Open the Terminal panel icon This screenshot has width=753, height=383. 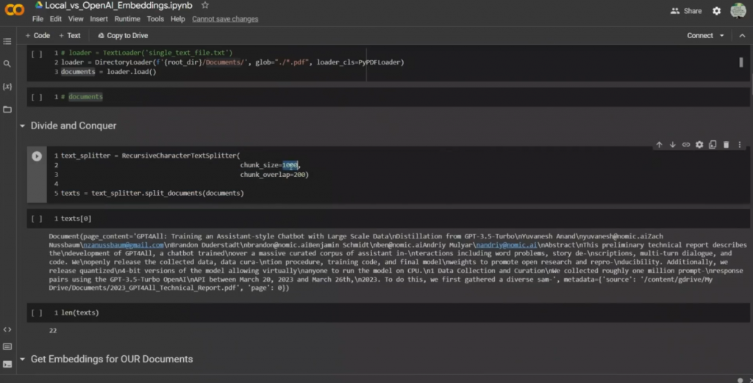(7, 364)
